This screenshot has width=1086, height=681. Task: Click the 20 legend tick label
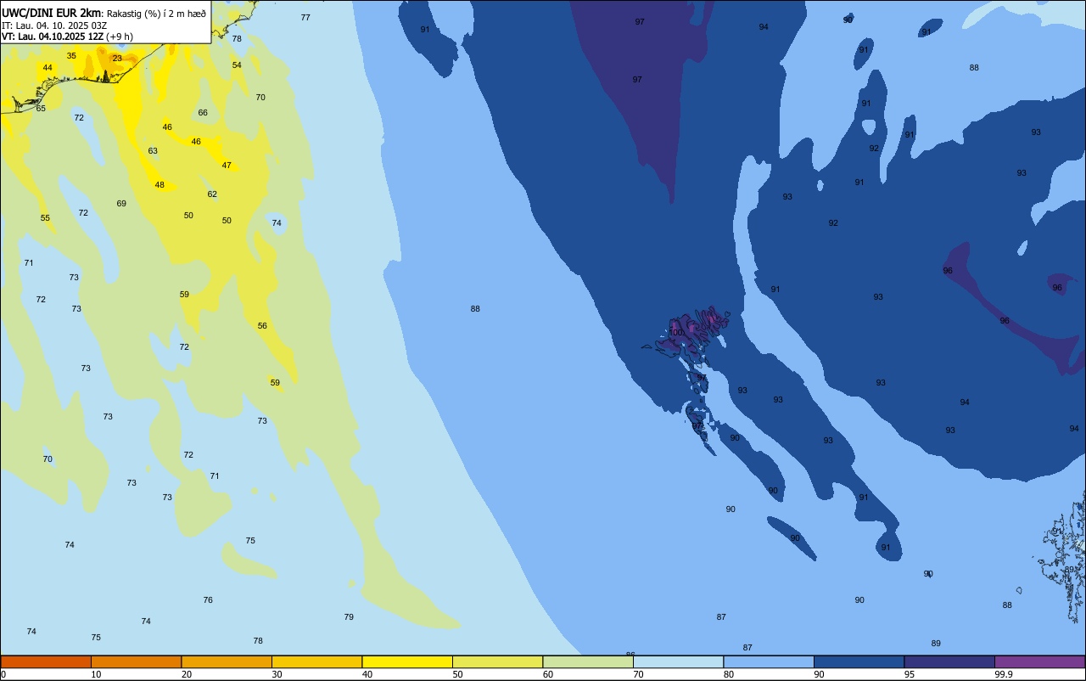click(186, 674)
